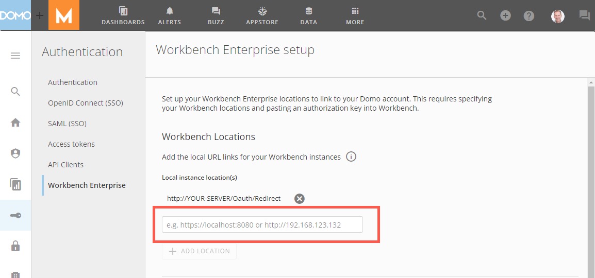
Task: Click the search magnifier in top bar
Action: (482, 15)
